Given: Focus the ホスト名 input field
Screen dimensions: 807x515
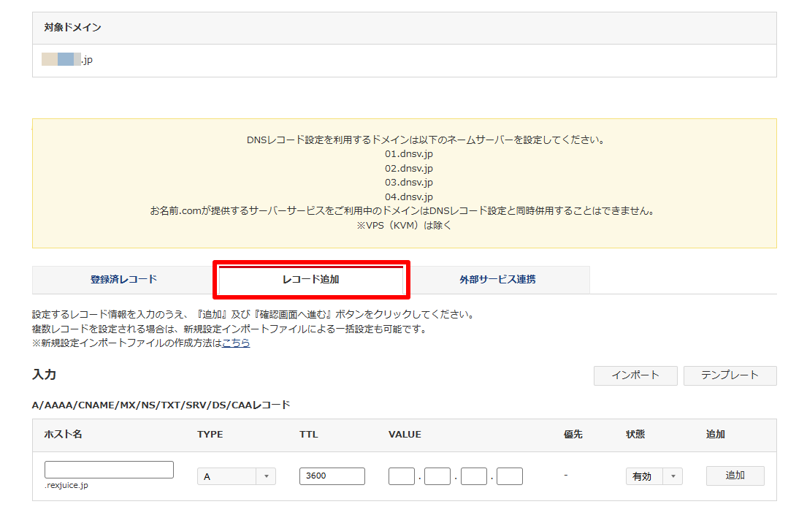Looking at the screenshot, I should coord(109,470).
